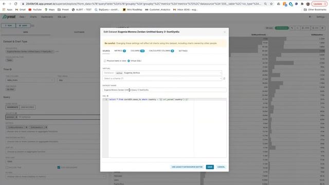
Task: Open the SQL Lab menu in navbar
Action: (62, 17)
